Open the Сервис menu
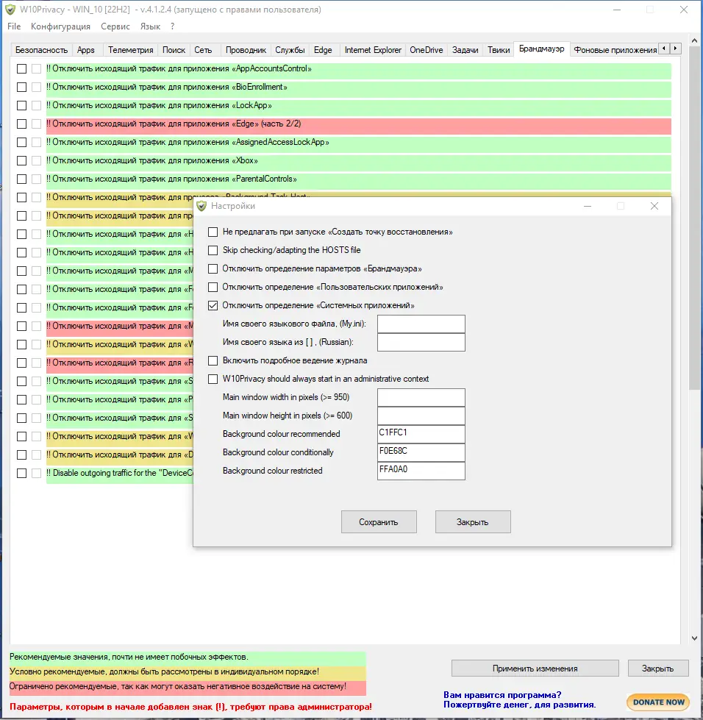This screenshot has width=703, height=720. (115, 26)
